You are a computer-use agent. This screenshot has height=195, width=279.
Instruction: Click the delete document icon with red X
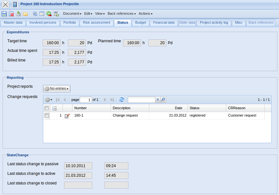(x=11, y=14)
